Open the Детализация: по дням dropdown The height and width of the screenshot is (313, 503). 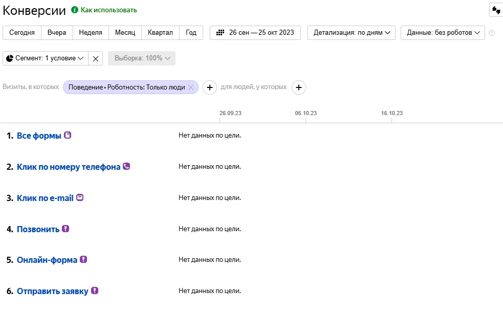point(352,33)
